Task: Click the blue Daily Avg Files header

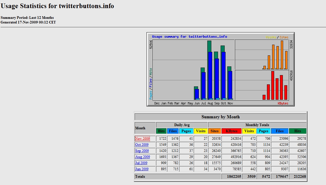Action: click(173, 131)
